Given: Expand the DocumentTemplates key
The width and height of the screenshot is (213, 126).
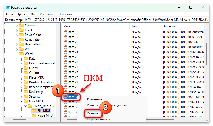Looking at the screenshot, I should 21,63.
